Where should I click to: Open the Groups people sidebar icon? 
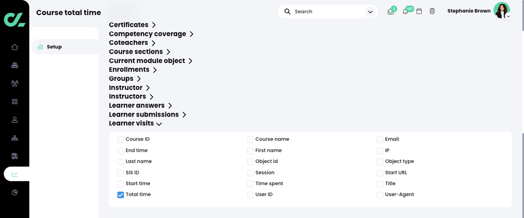[15, 83]
